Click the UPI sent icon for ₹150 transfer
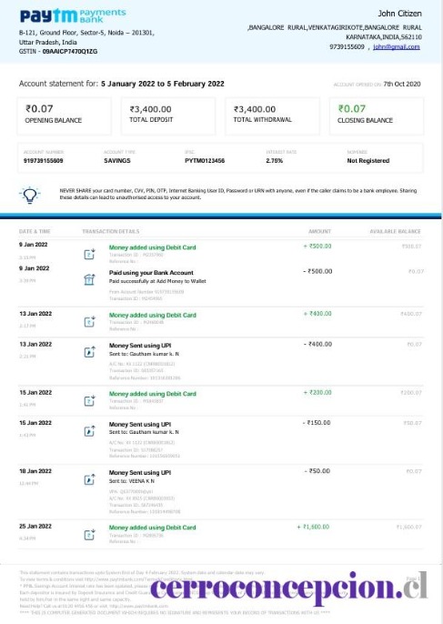Screen dimensions: 443x624 pyautogui.click(x=89, y=431)
